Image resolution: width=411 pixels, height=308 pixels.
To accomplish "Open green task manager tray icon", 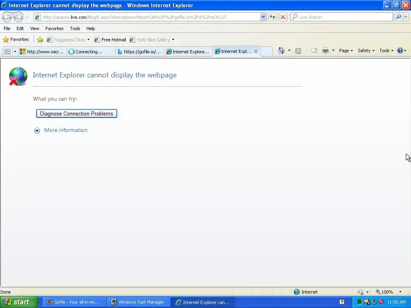I will [360, 302].
